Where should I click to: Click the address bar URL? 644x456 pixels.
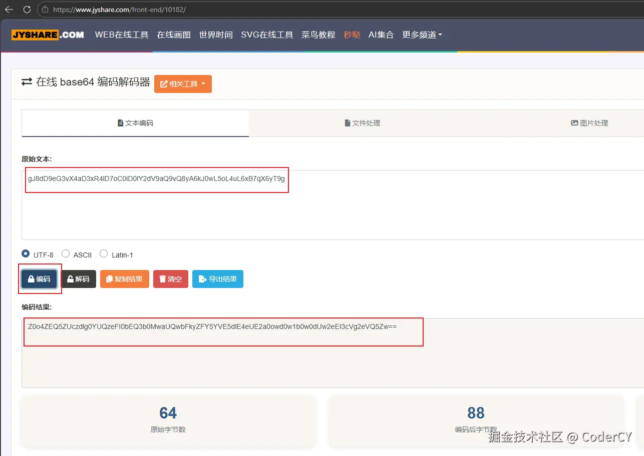coord(119,9)
